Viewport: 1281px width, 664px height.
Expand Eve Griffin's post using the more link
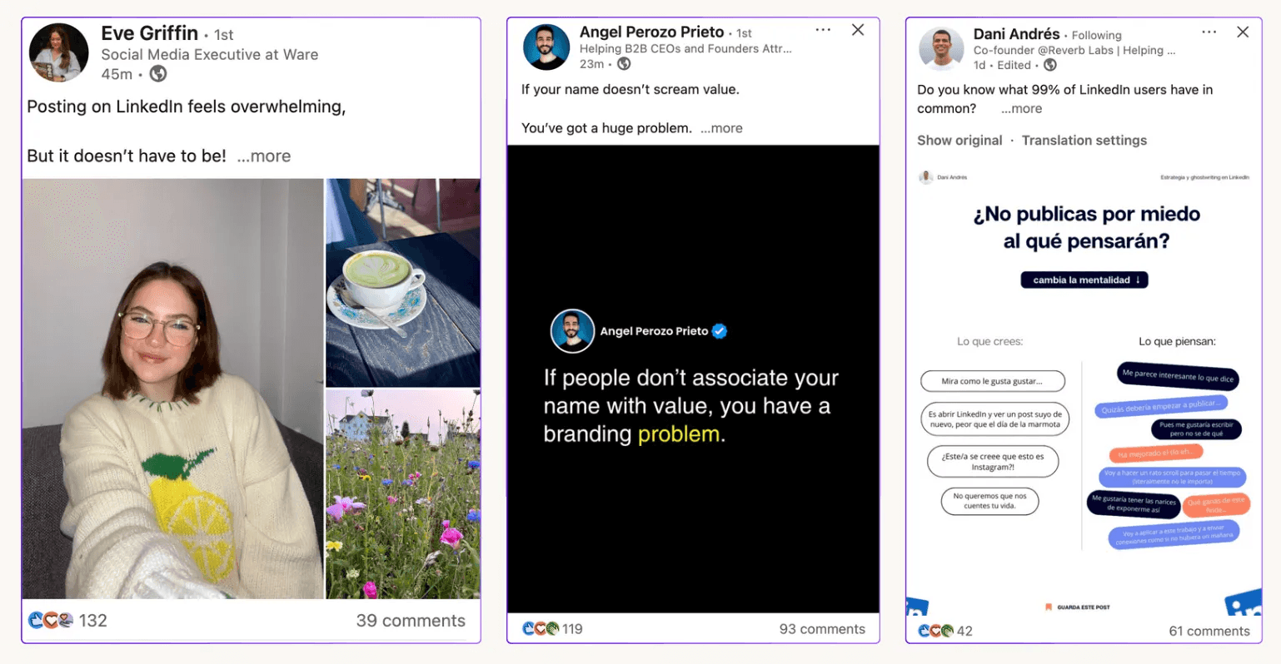coord(264,156)
